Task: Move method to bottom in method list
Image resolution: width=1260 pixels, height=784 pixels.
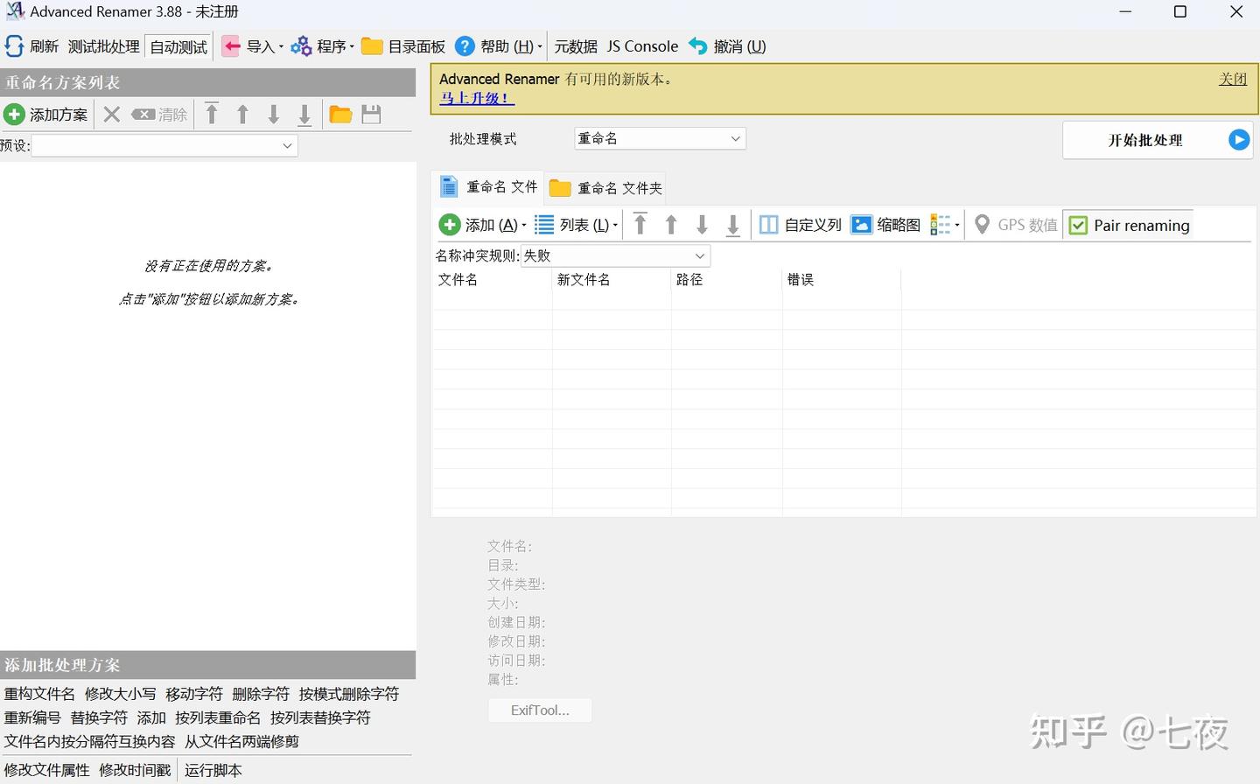Action: 304,115
